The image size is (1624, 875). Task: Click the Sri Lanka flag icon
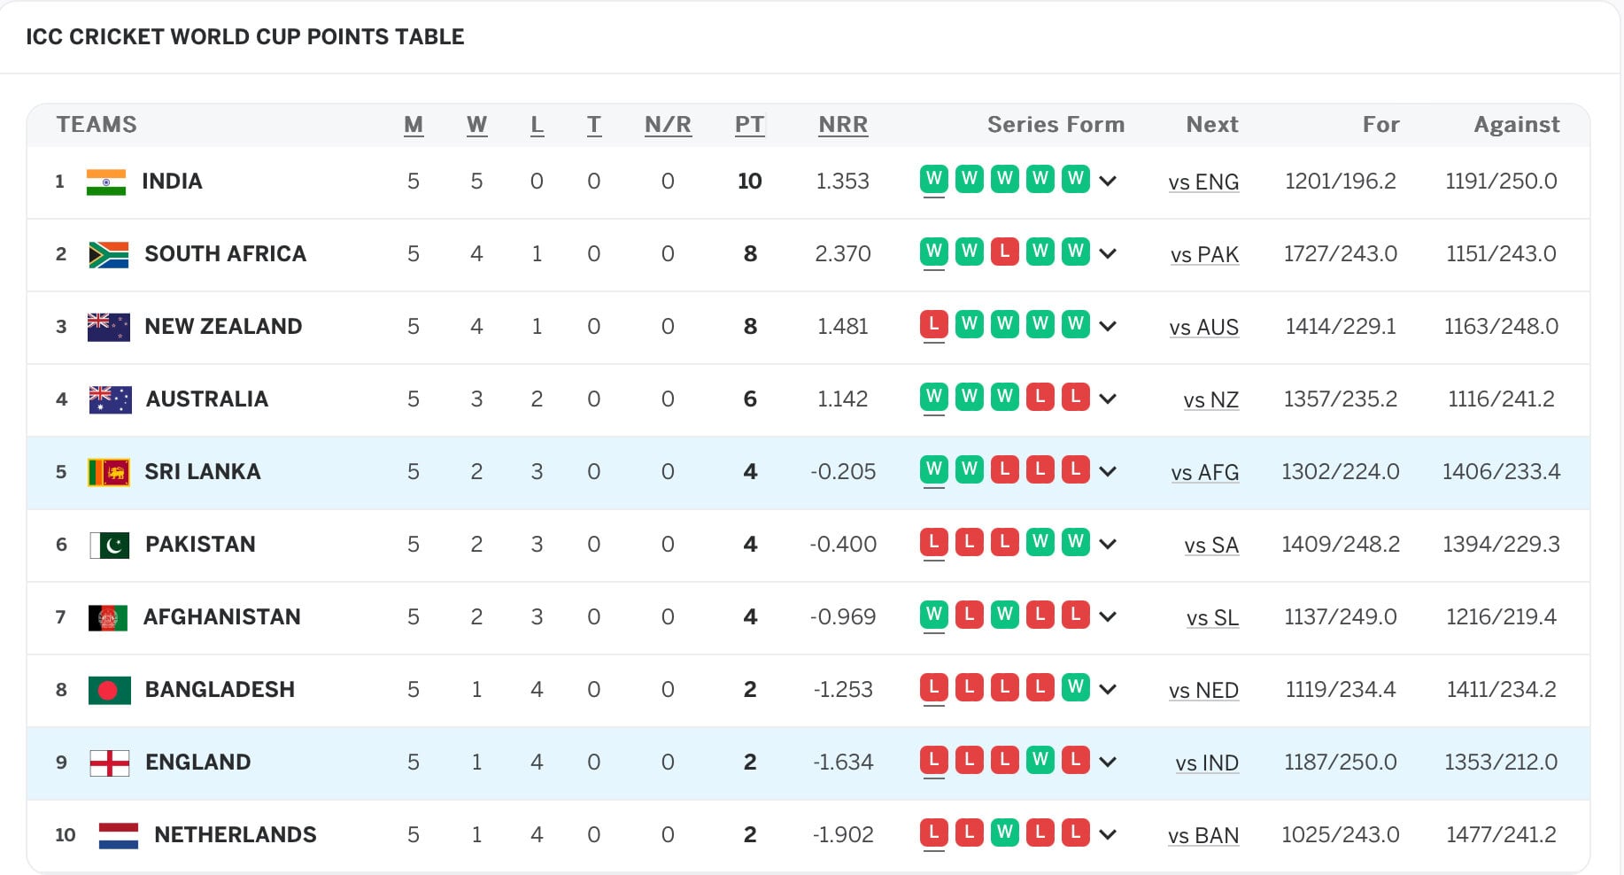pyautogui.click(x=109, y=472)
